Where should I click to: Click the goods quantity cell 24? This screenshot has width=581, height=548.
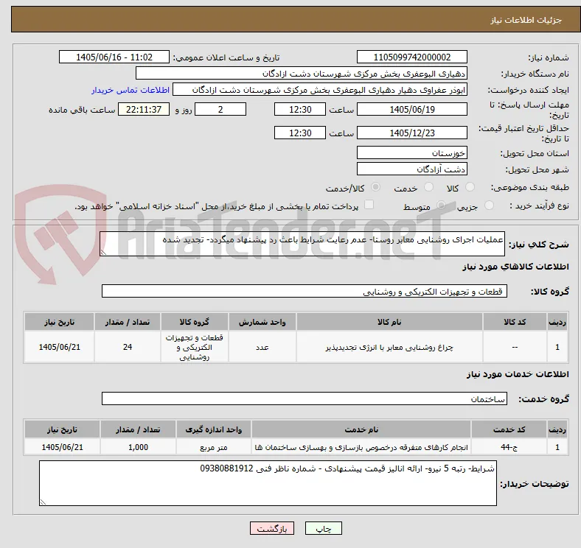point(128,347)
